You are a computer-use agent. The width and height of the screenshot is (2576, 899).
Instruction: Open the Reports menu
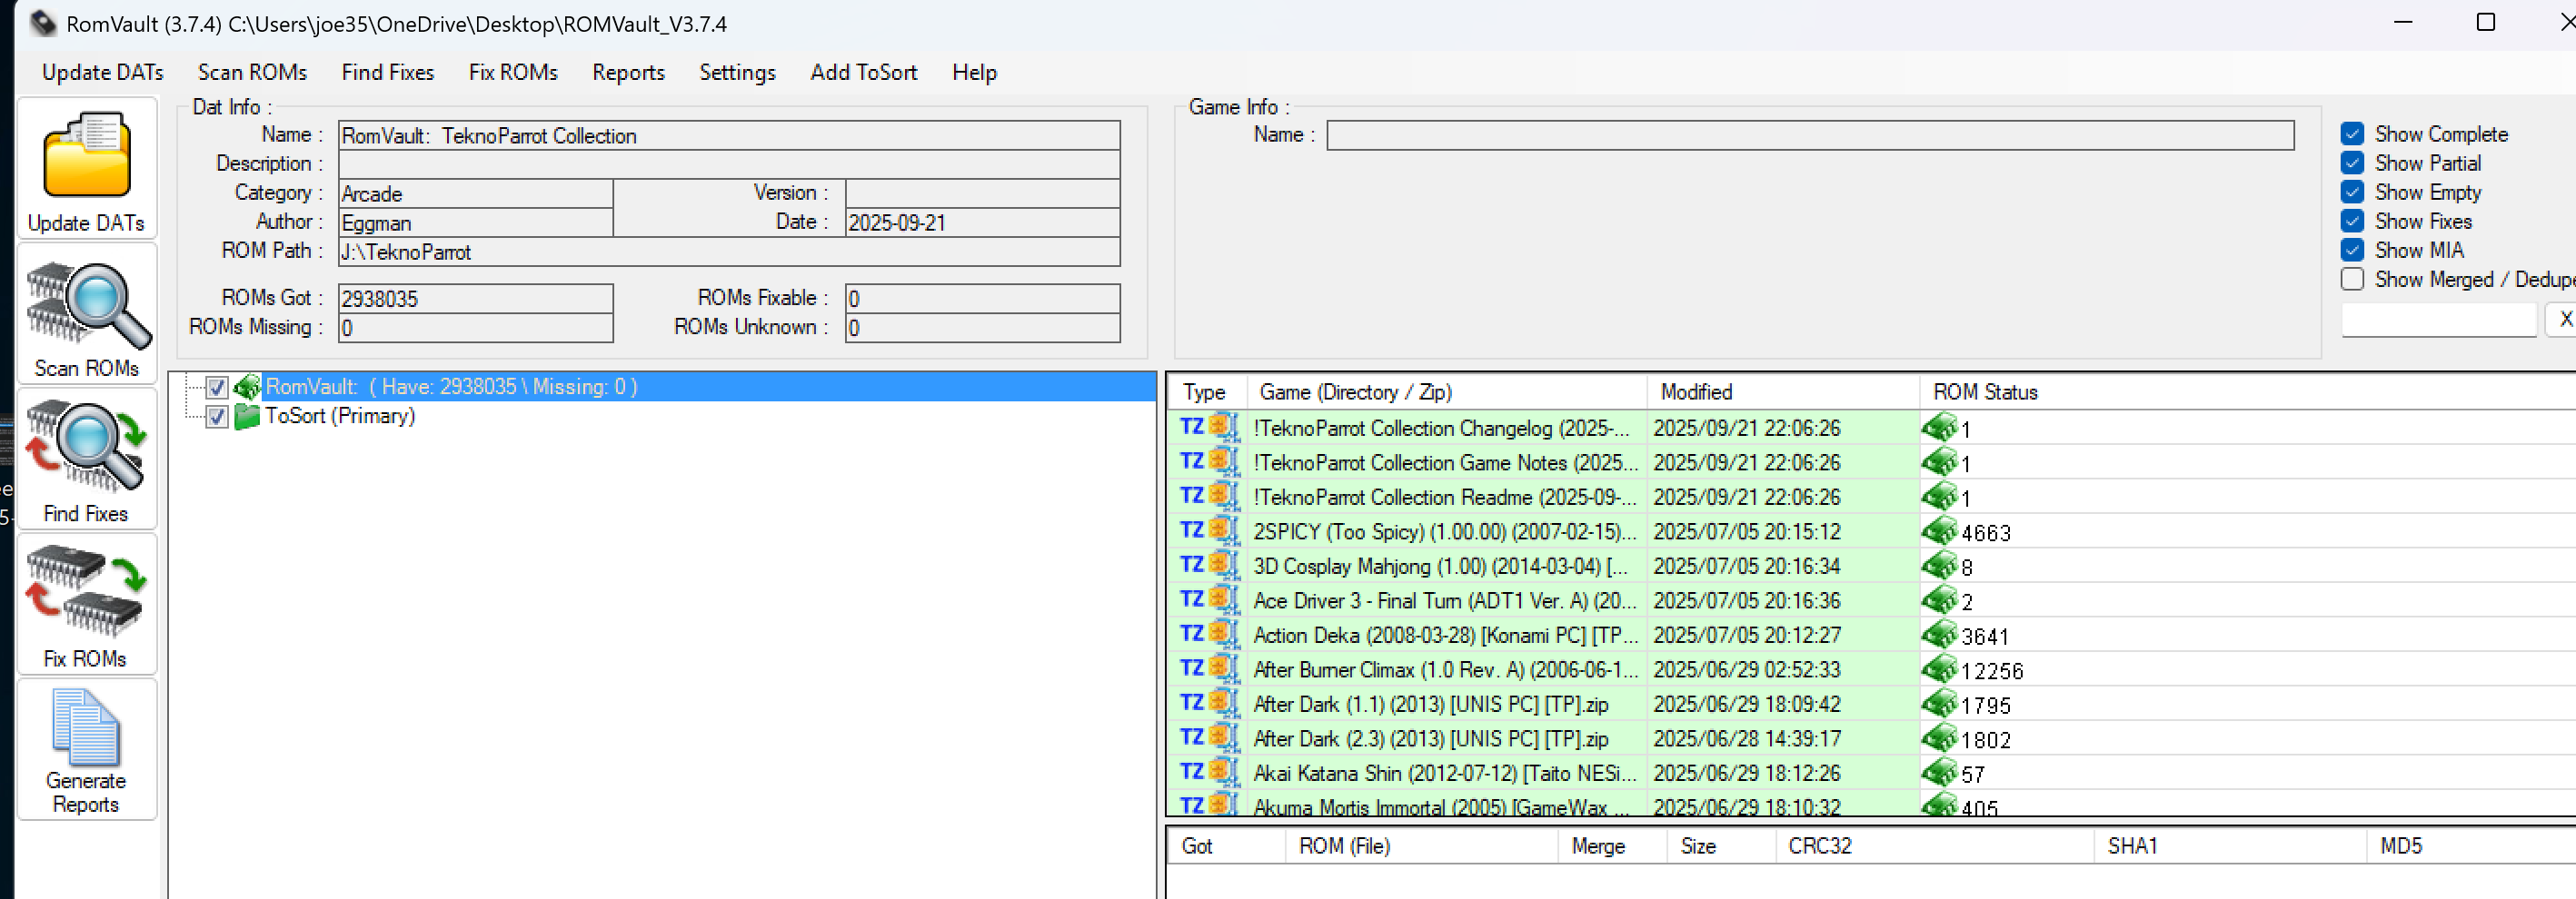628,72
